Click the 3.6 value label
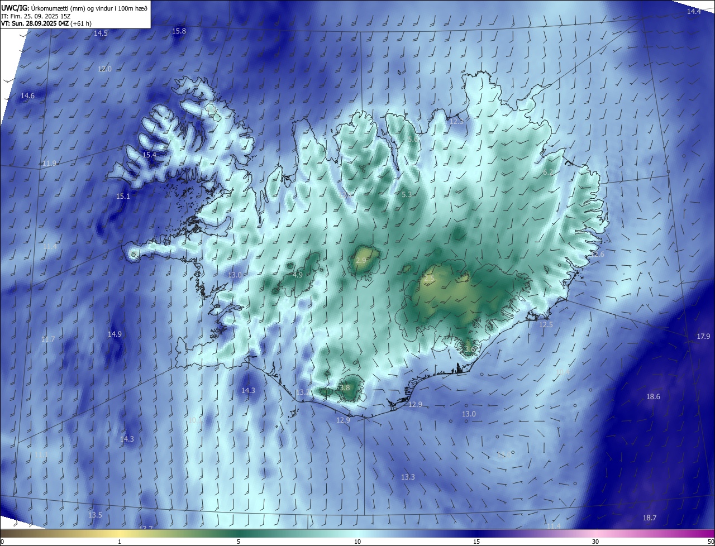Image resolution: width=715 pixels, height=546 pixels. pos(469,349)
